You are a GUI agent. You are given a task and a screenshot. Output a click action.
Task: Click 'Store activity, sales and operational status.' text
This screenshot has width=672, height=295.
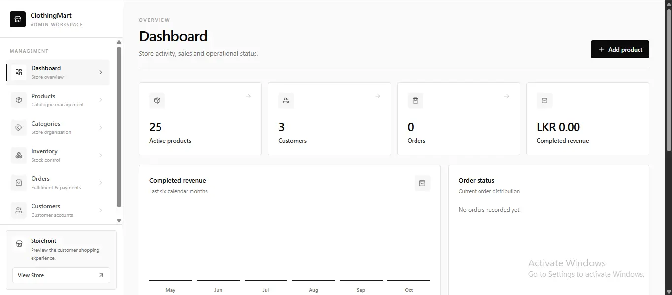[x=198, y=53]
